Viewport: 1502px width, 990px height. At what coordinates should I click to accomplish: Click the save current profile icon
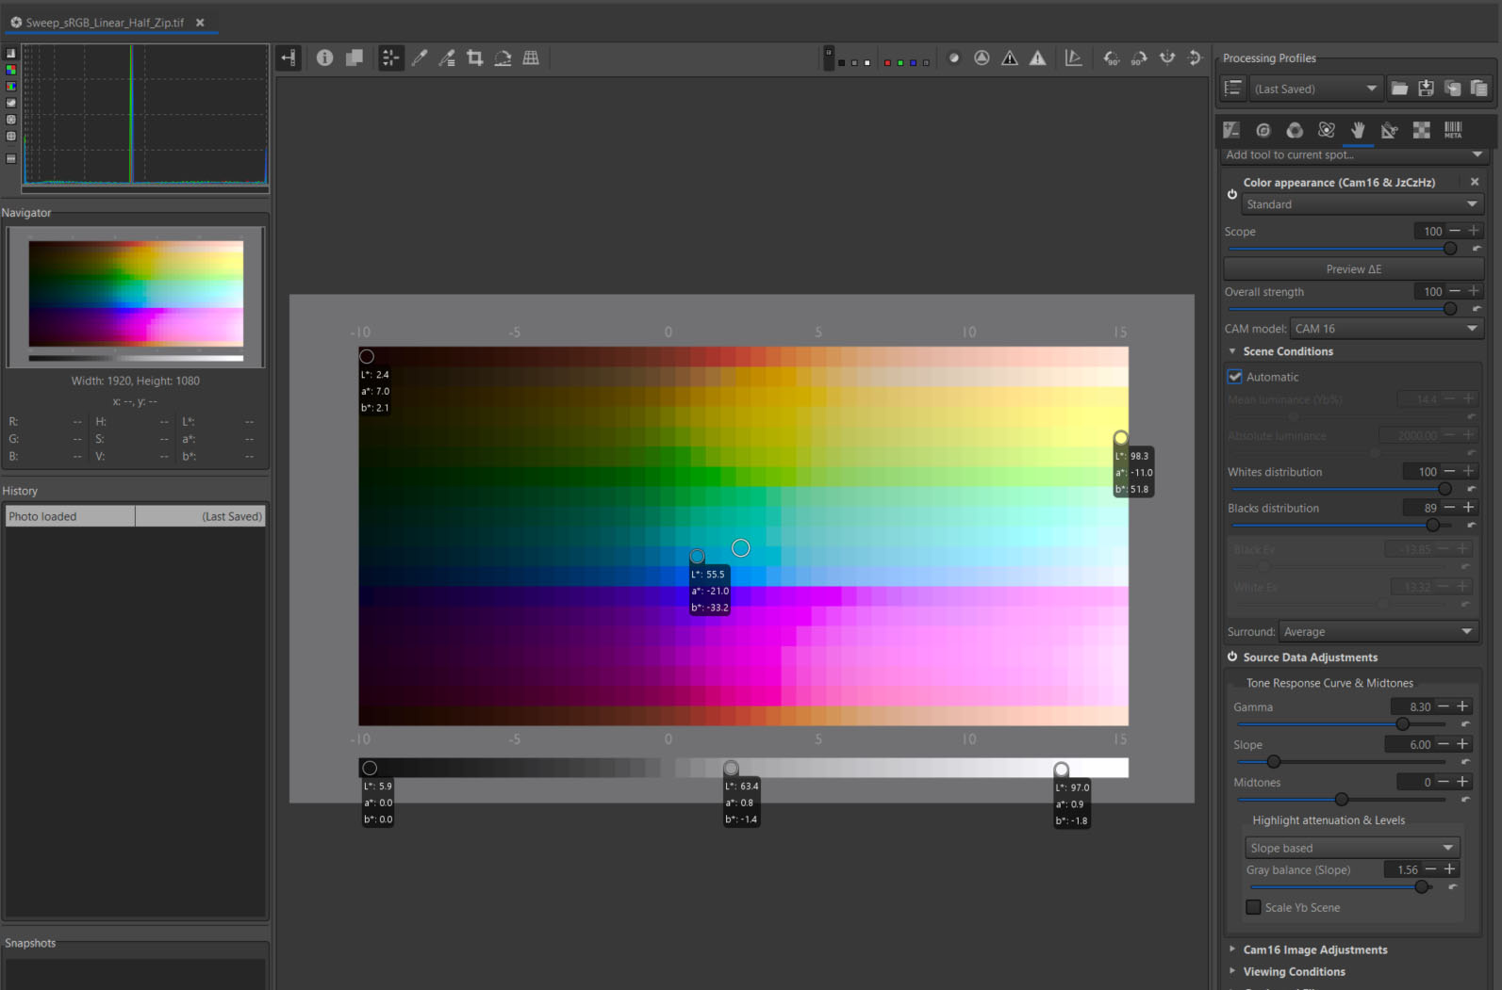[1426, 89]
